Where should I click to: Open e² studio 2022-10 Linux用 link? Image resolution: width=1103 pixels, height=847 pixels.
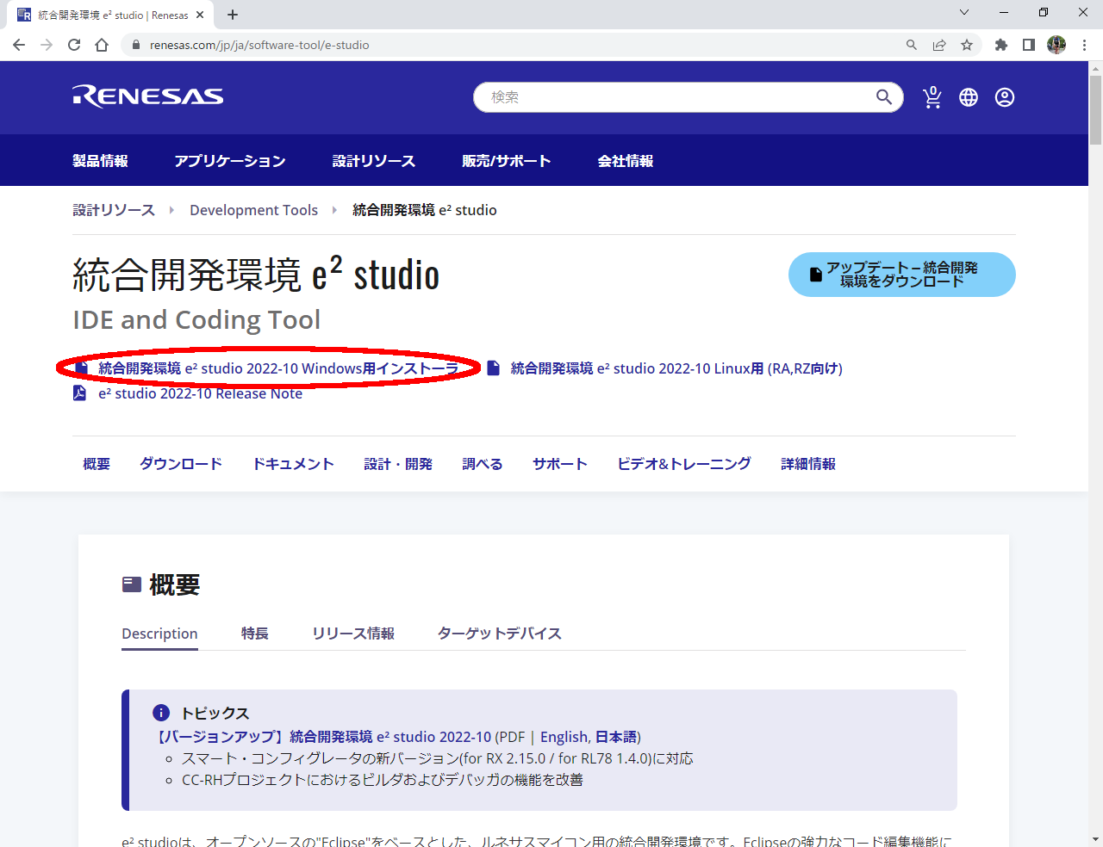[676, 368]
